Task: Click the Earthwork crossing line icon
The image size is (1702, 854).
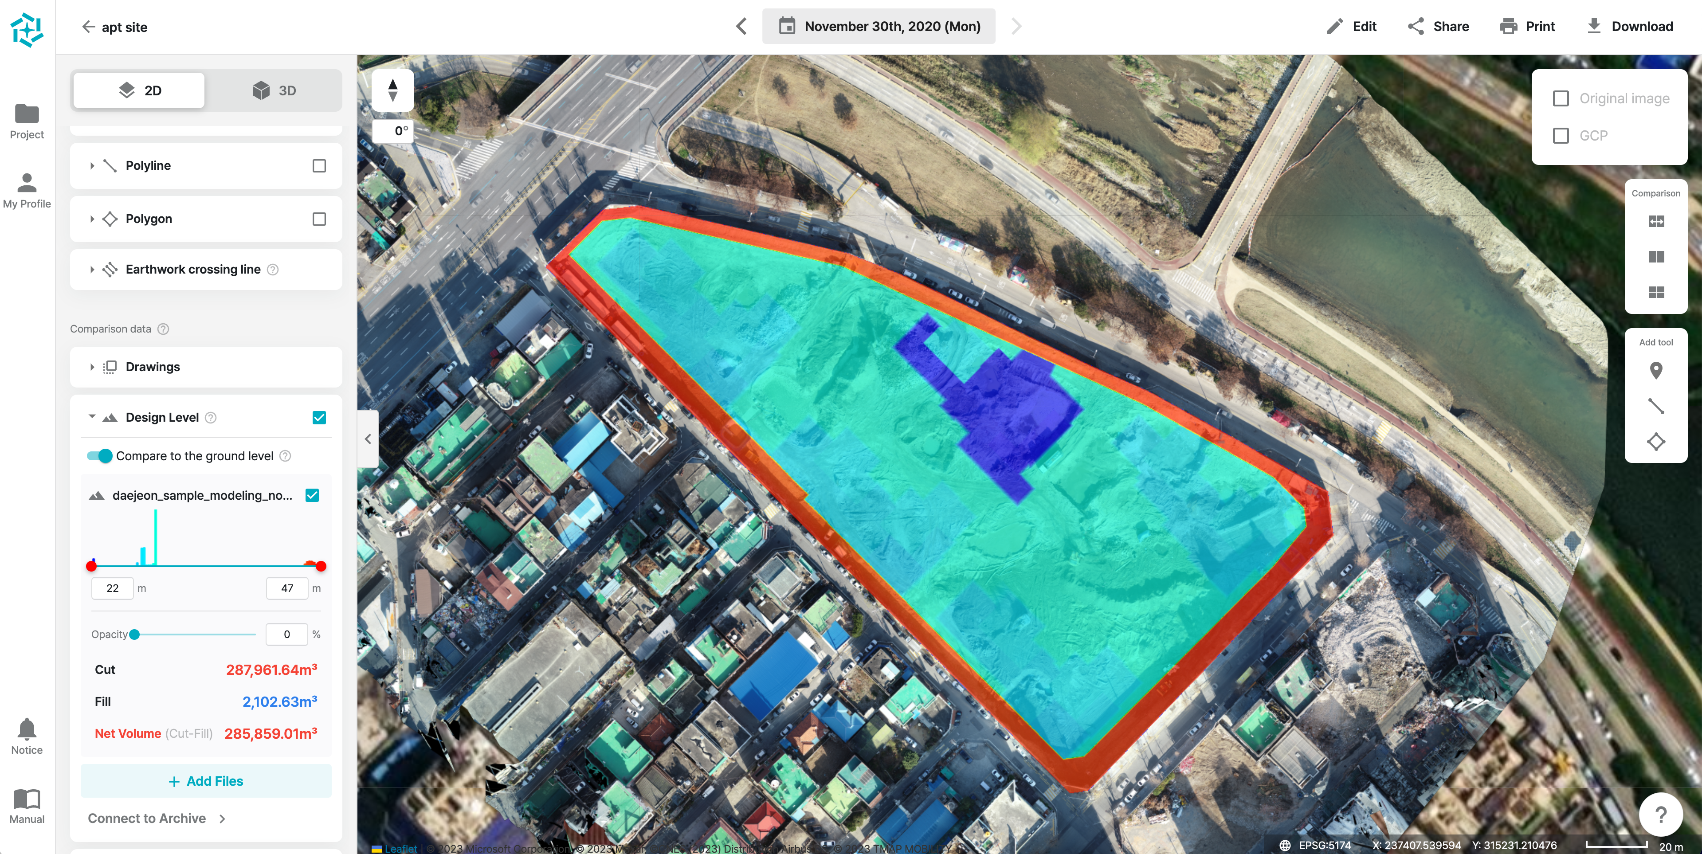Action: click(x=110, y=270)
